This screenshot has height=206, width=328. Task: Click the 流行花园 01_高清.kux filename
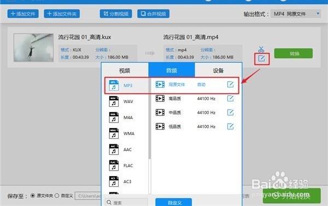pyautogui.click(x=85, y=37)
